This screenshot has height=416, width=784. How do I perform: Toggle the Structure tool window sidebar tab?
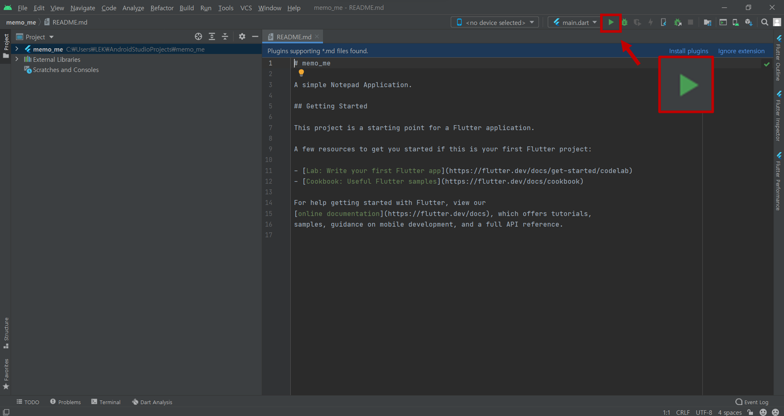click(x=6, y=333)
